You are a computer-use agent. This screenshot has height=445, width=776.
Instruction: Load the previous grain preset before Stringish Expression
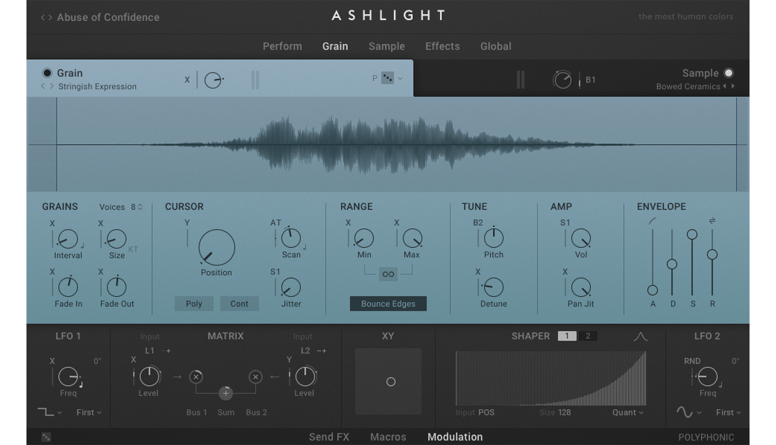[x=43, y=86]
